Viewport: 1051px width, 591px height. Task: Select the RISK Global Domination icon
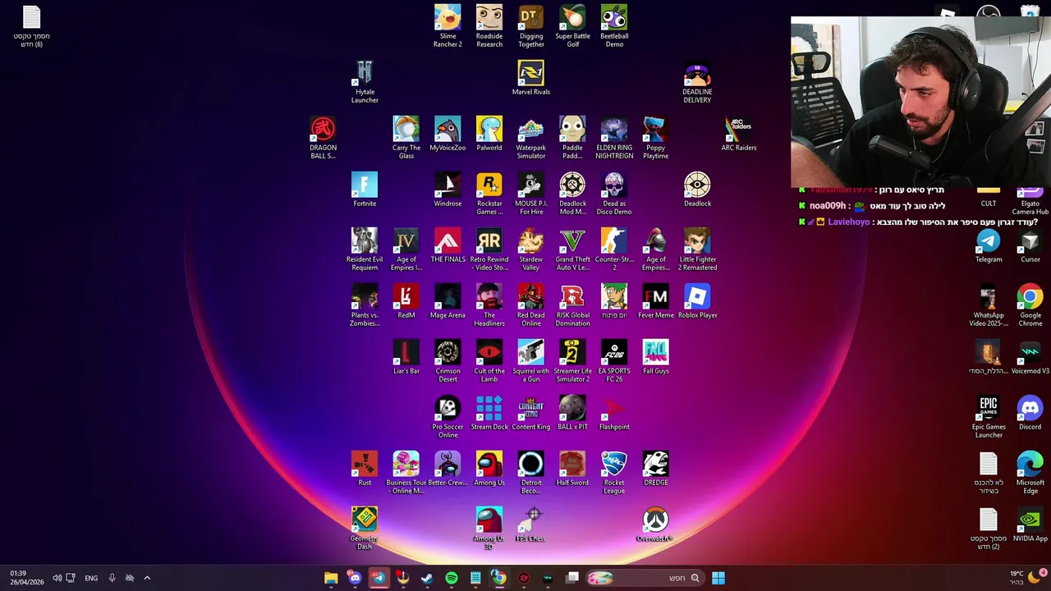click(572, 305)
